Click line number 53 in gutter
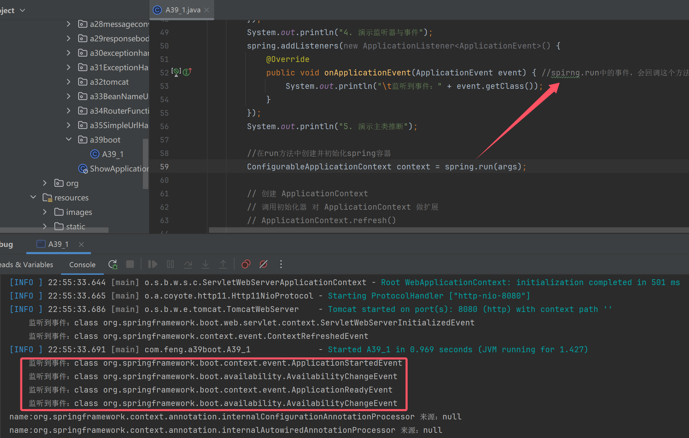 pyautogui.click(x=164, y=86)
